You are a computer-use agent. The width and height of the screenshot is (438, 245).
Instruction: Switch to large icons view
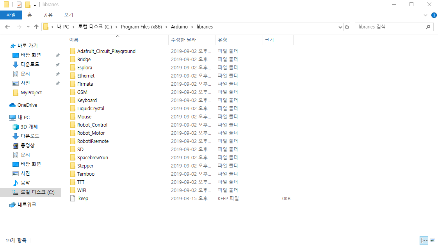433,240
